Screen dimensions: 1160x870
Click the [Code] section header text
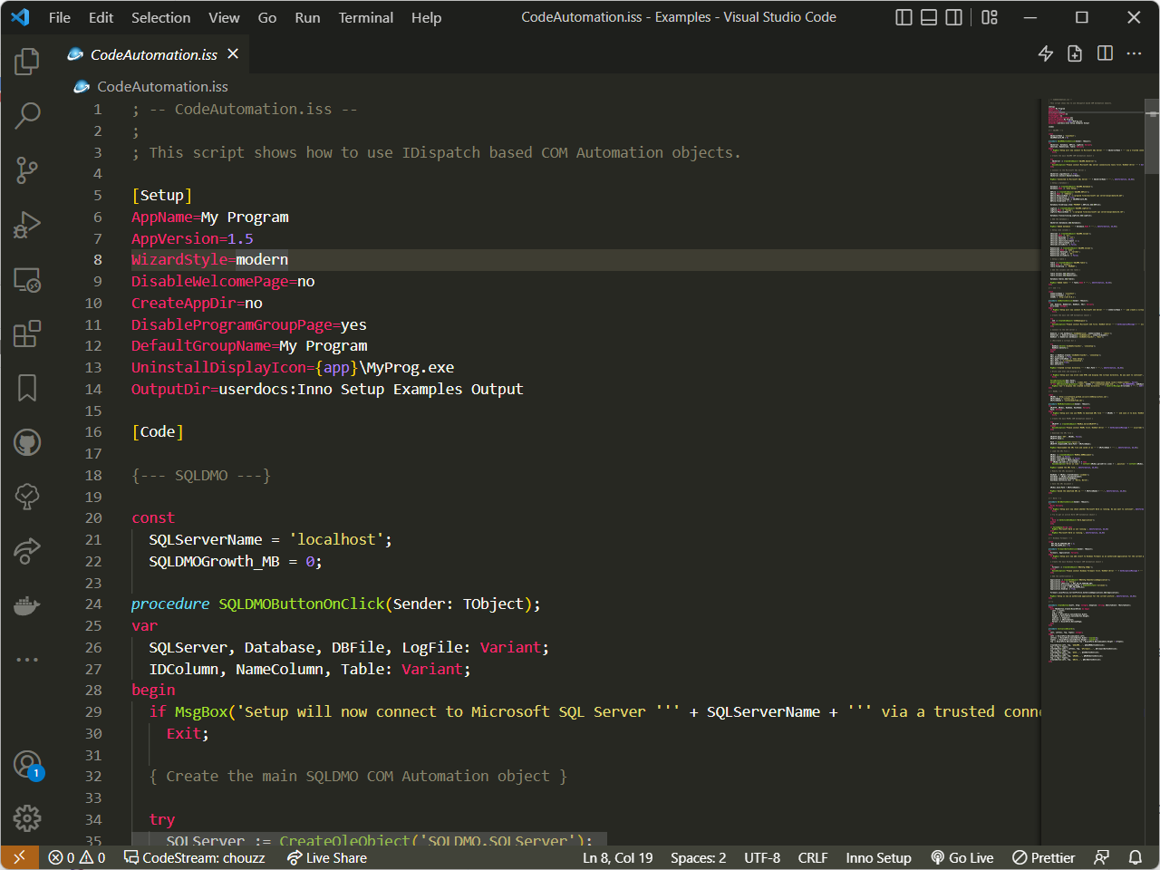point(158,432)
